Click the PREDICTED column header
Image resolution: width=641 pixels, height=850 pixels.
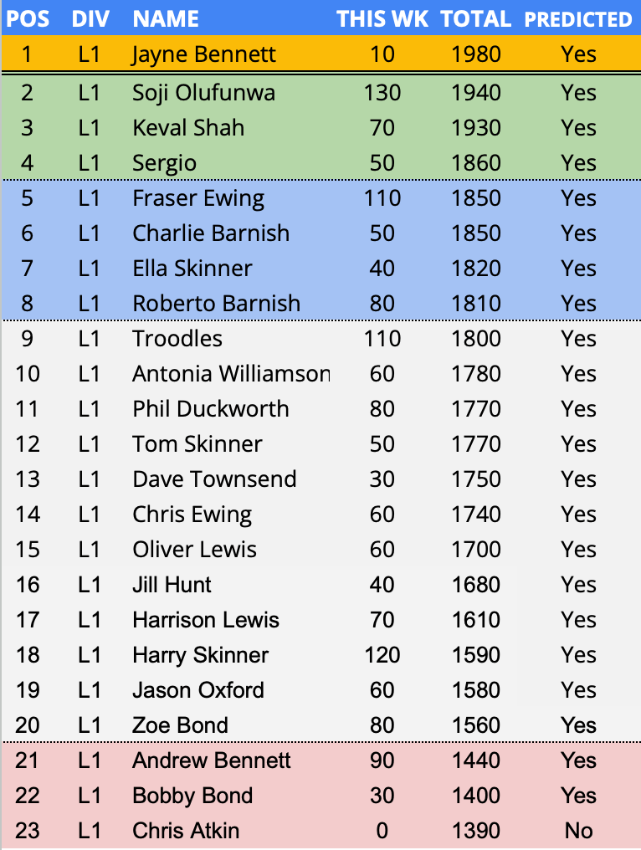(x=578, y=18)
